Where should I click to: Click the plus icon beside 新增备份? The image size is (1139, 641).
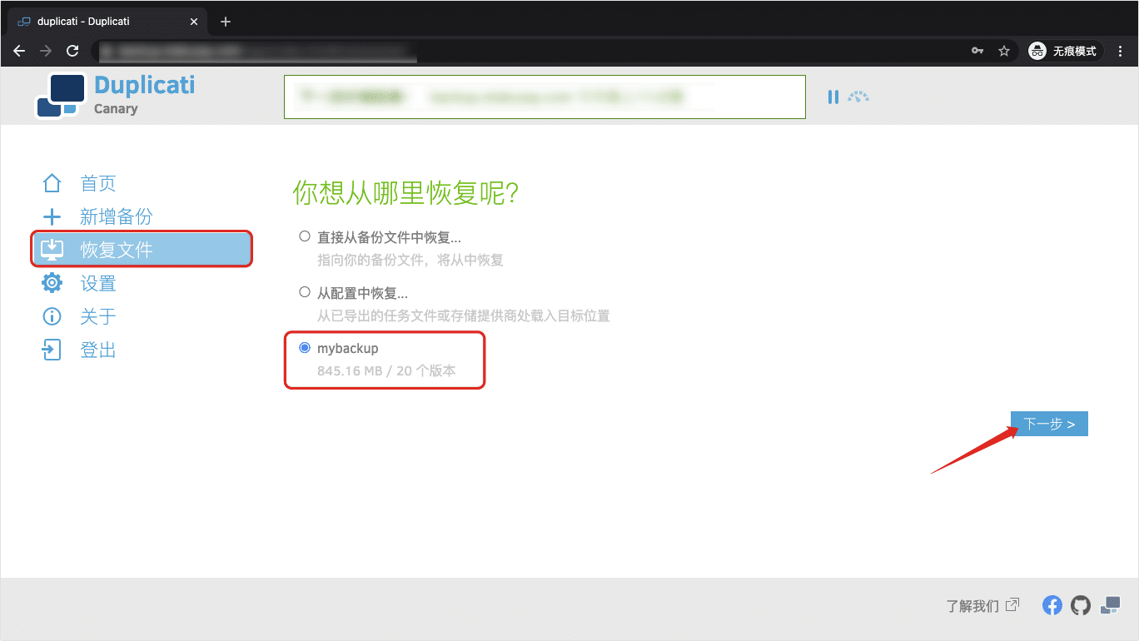(52, 217)
